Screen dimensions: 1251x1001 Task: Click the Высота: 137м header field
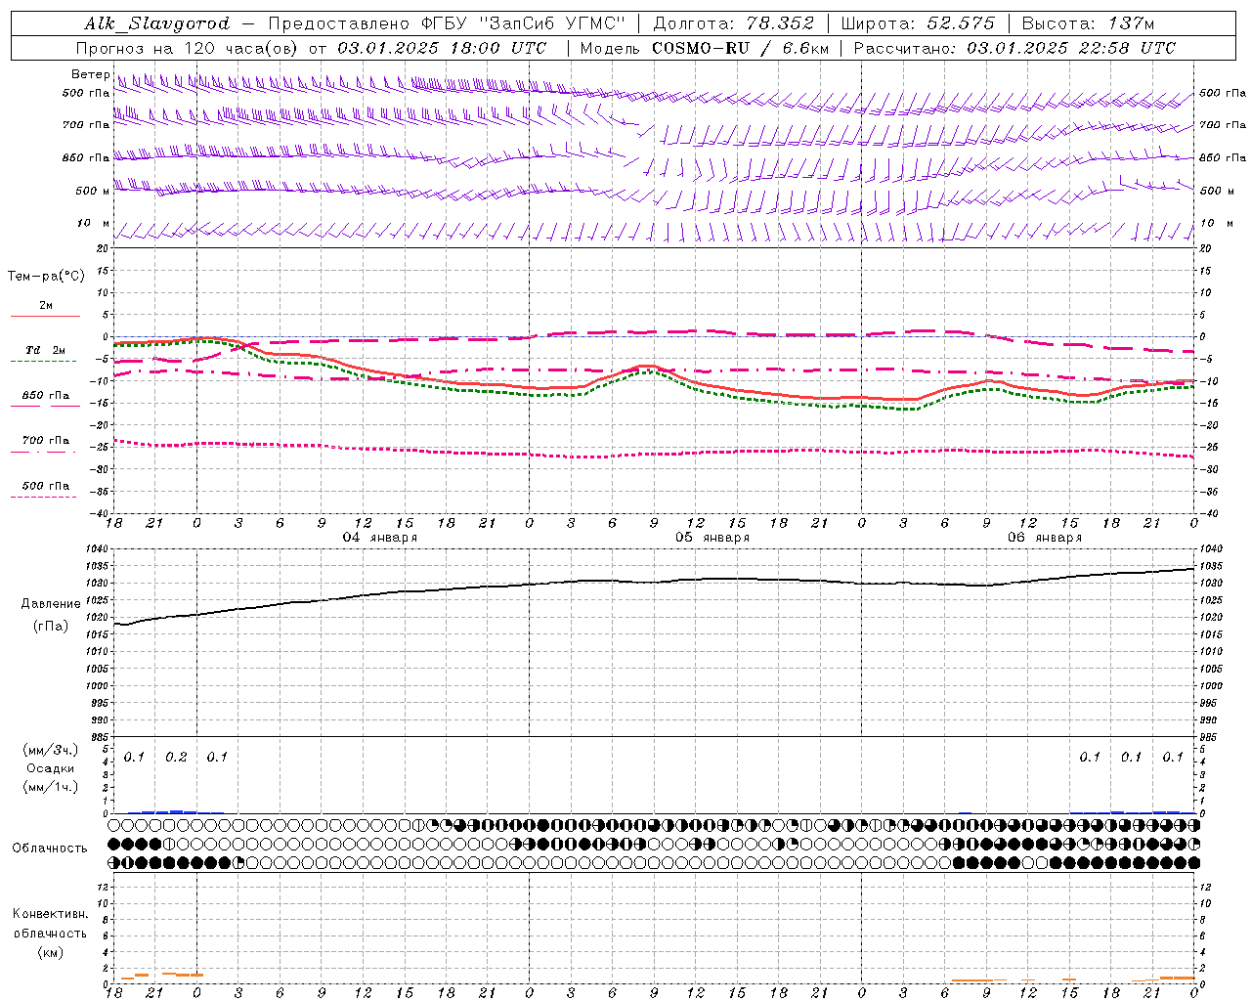[1088, 23]
